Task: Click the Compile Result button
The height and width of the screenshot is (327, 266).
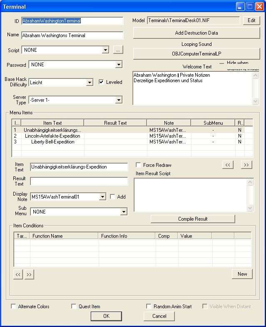Action: pyautogui.click(x=193, y=219)
